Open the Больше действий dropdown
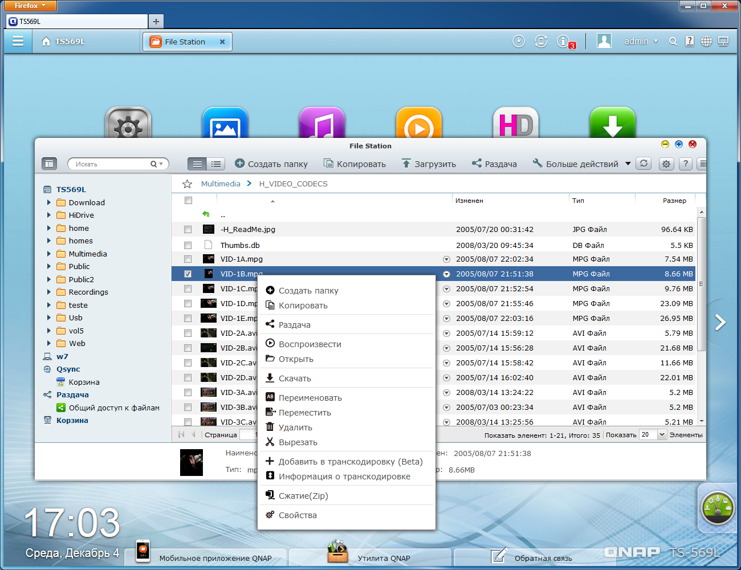Image resolution: width=741 pixels, height=570 pixels. click(x=582, y=164)
